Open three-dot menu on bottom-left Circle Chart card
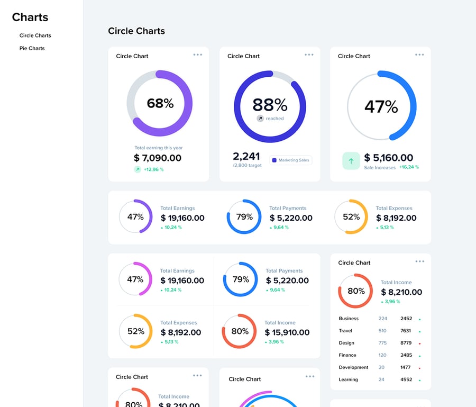Viewport: 476px width, 407px height. [x=197, y=375]
